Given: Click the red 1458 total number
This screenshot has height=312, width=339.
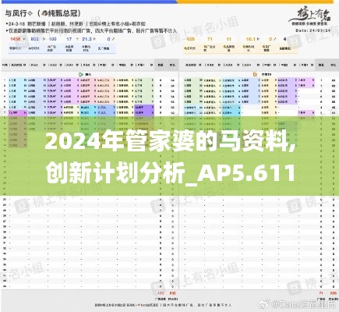Looking at the screenshot, I should (16, 39).
